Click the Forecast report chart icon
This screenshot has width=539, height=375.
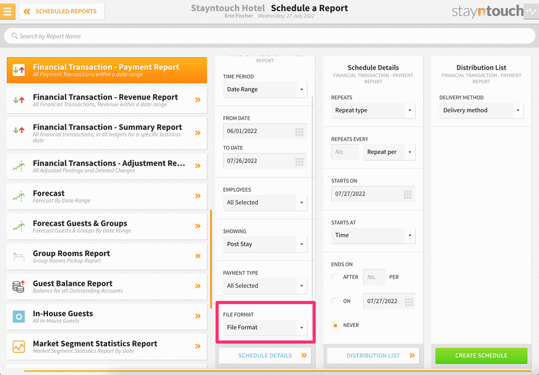click(x=19, y=196)
